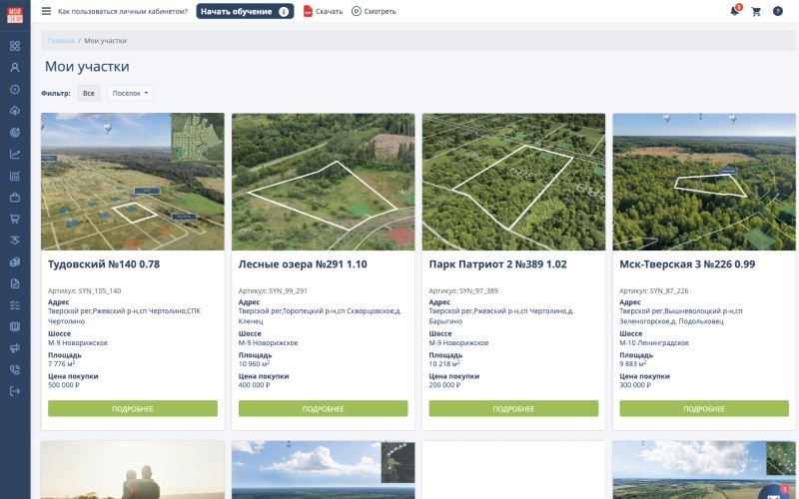
Task: Select the Все filter option
Action: point(89,93)
